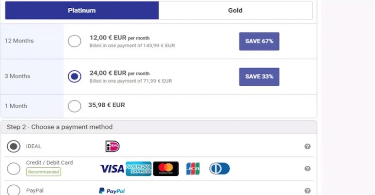Click the American Express card logo
375x195 pixels.
point(138,169)
